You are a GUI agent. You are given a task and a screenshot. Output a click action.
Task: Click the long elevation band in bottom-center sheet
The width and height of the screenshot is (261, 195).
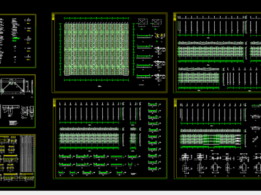(x=89, y=138)
